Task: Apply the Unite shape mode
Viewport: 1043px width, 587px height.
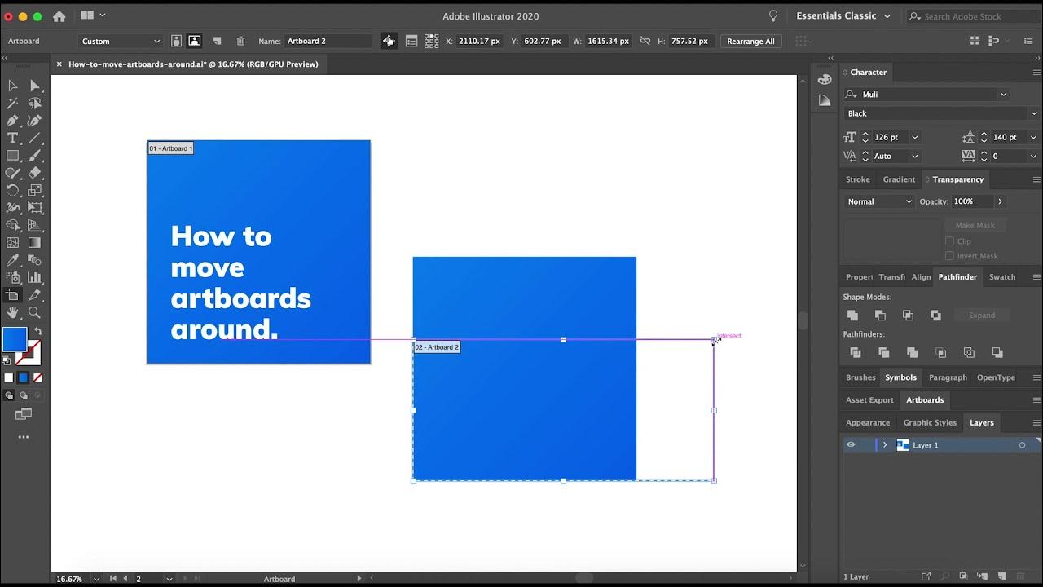Action: coord(852,315)
